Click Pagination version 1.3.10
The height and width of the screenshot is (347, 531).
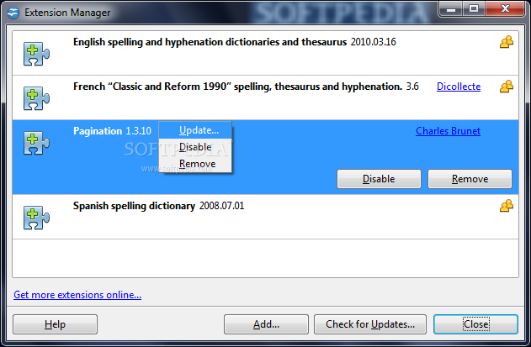click(139, 131)
